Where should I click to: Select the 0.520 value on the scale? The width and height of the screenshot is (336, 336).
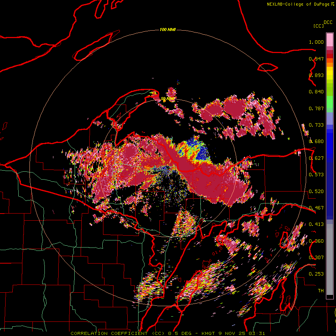click(x=316, y=192)
